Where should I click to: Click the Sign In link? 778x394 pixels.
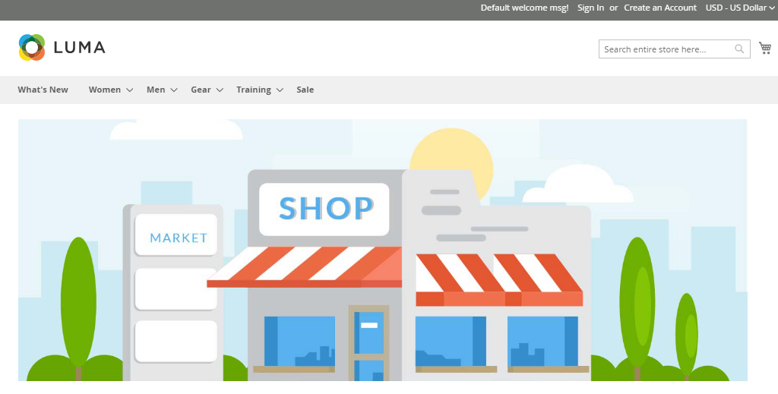click(590, 8)
